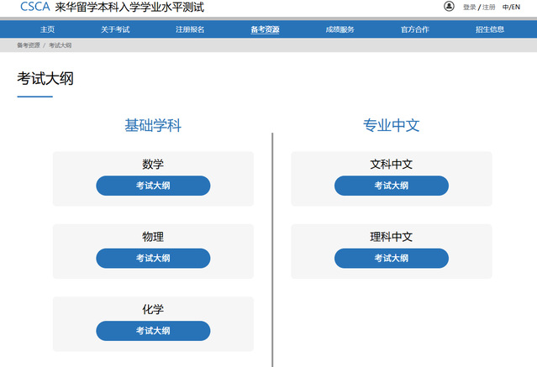Open 关于考试 menu item
The width and height of the screenshot is (537, 367).
click(x=115, y=29)
